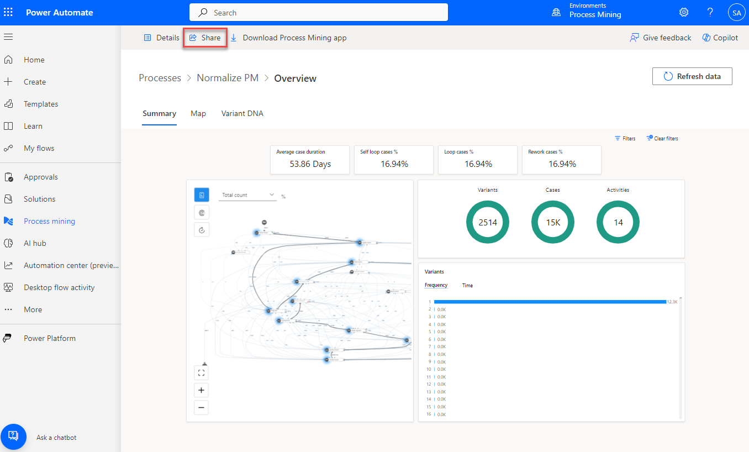Click the Process mining icon
This screenshot has width=749, height=452.
pyautogui.click(x=8, y=221)
